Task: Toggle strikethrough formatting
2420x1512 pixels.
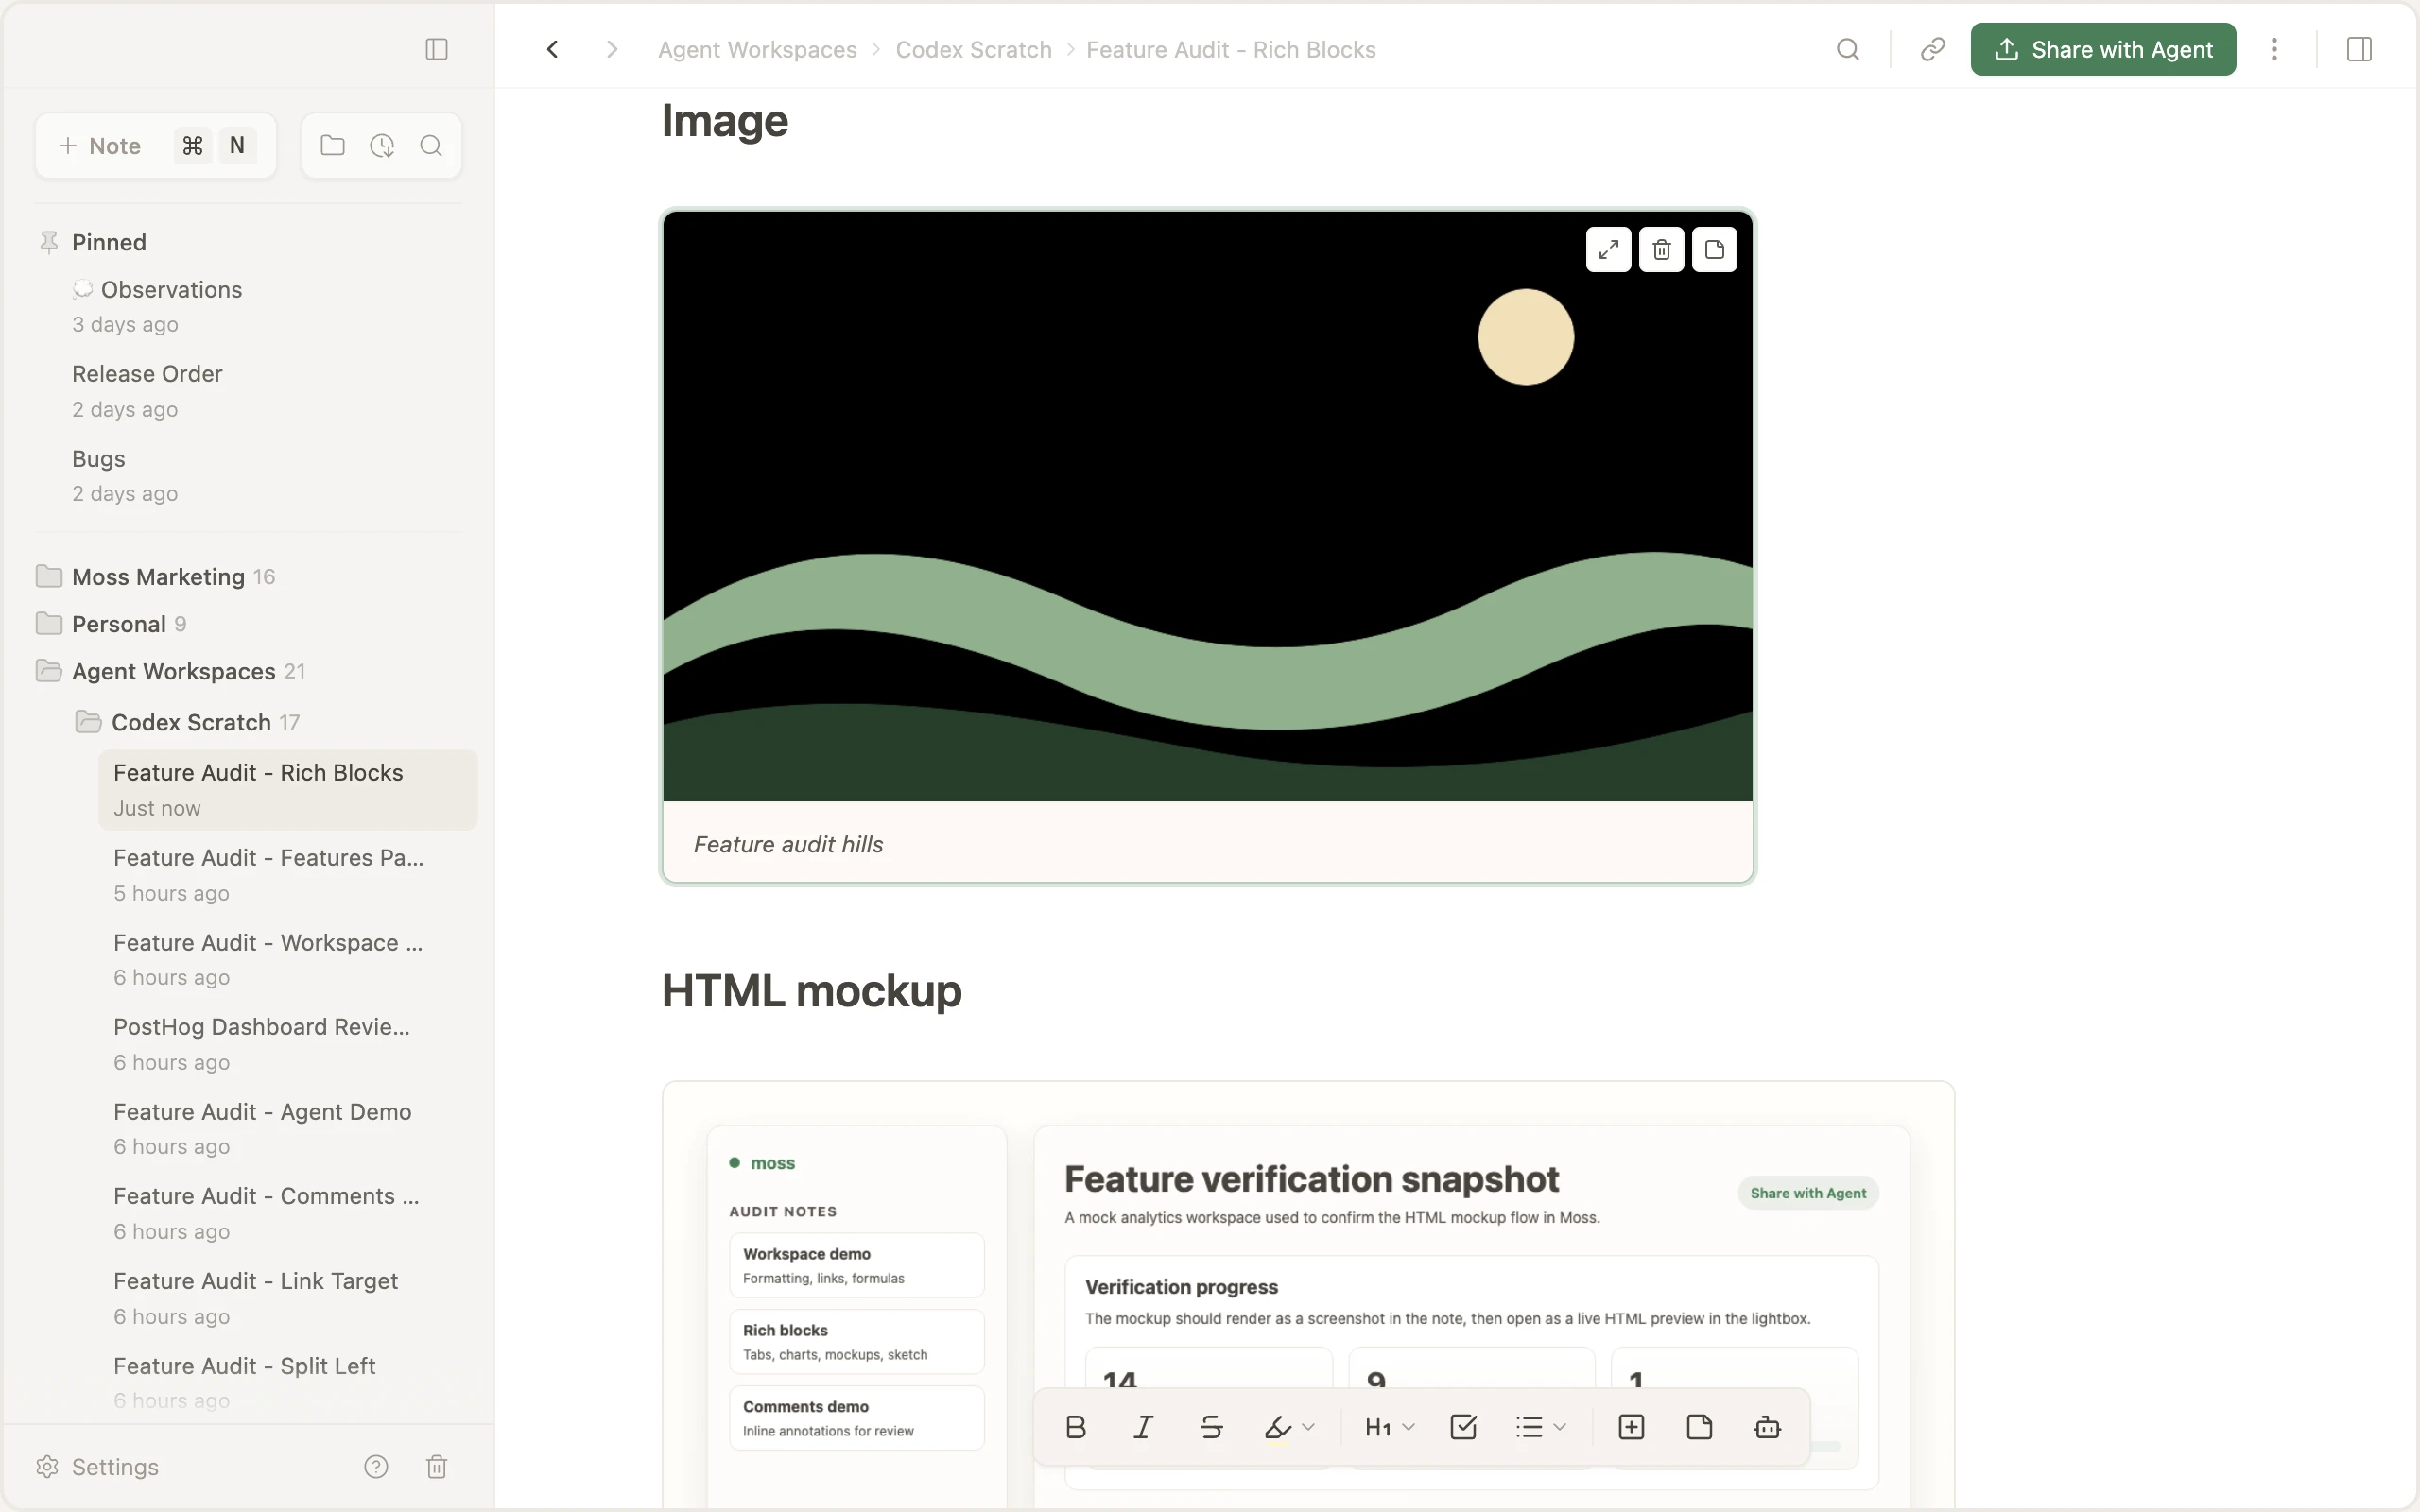Action: [1211, 1427]
